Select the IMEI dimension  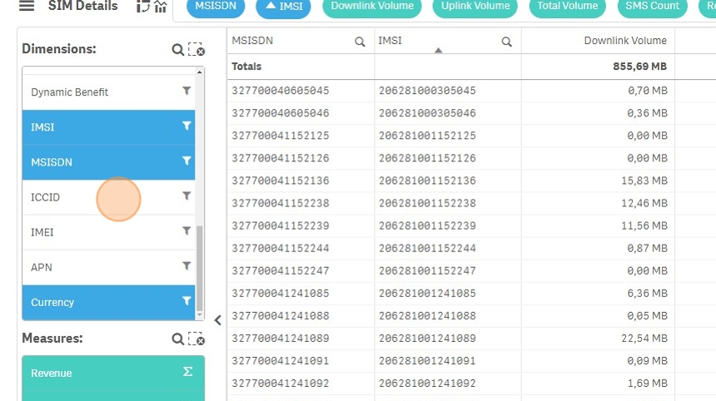tap(109, 233)
